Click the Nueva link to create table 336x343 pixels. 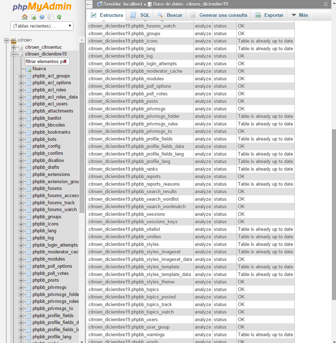pos(39,69)
